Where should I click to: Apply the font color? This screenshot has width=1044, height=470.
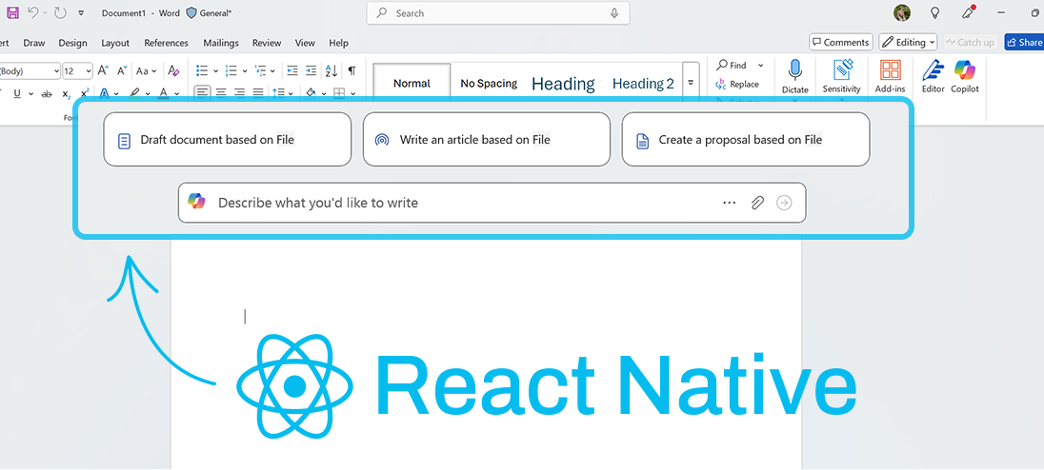[164, 93]
